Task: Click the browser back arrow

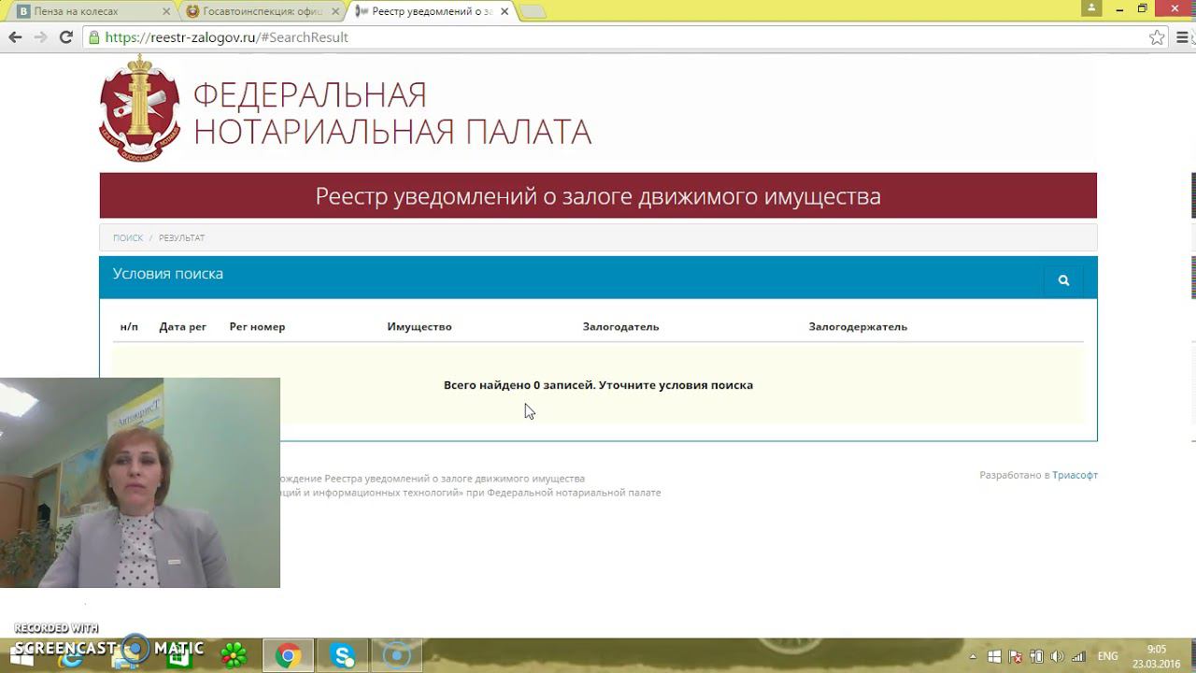Action: pos(15,37)
